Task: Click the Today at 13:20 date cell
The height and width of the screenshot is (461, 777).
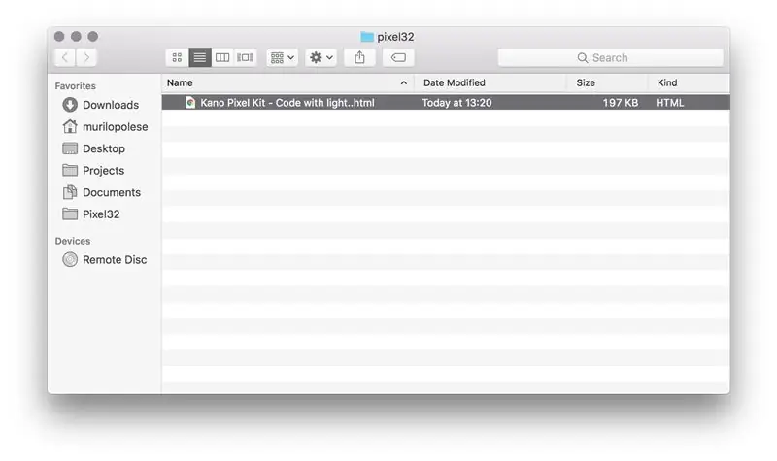Action: 456,103
